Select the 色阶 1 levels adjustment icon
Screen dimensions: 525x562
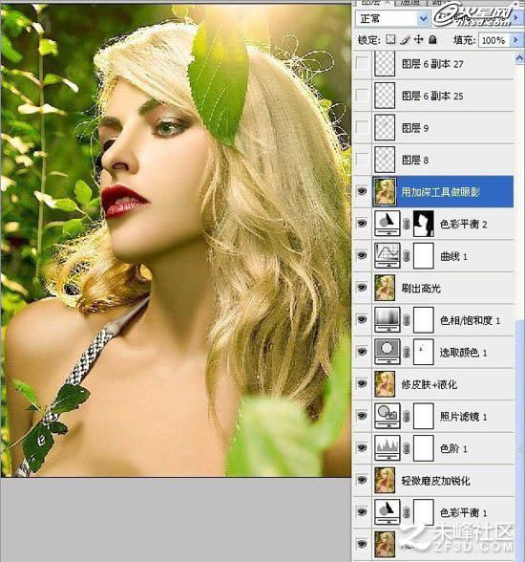pos(387,447)
